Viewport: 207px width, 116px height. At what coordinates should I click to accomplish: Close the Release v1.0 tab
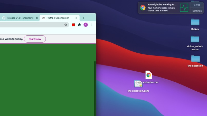[x=37, y=18]
